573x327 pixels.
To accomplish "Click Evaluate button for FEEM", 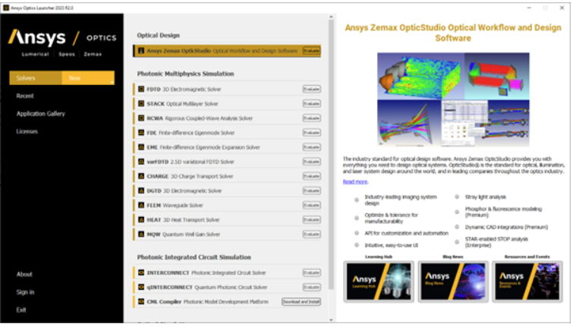I will click(x=311, y=205).
